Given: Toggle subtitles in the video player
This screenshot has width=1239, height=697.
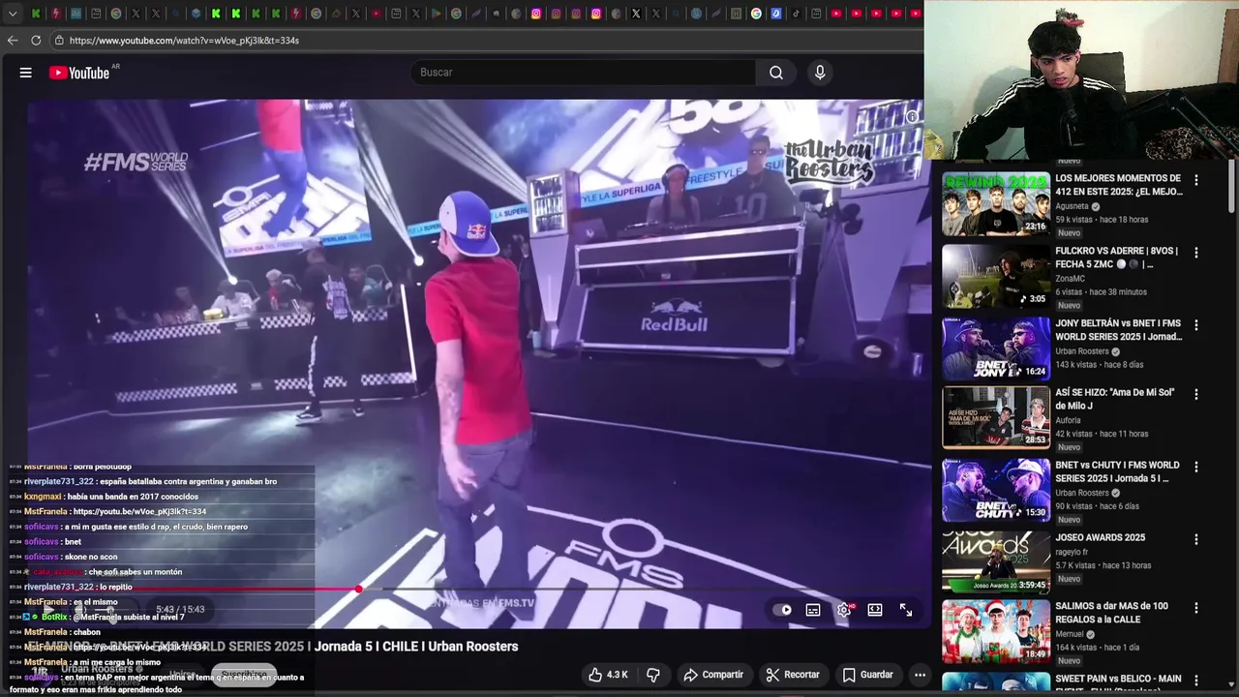Looking at the screenshot, I should (x=813, y=610).
